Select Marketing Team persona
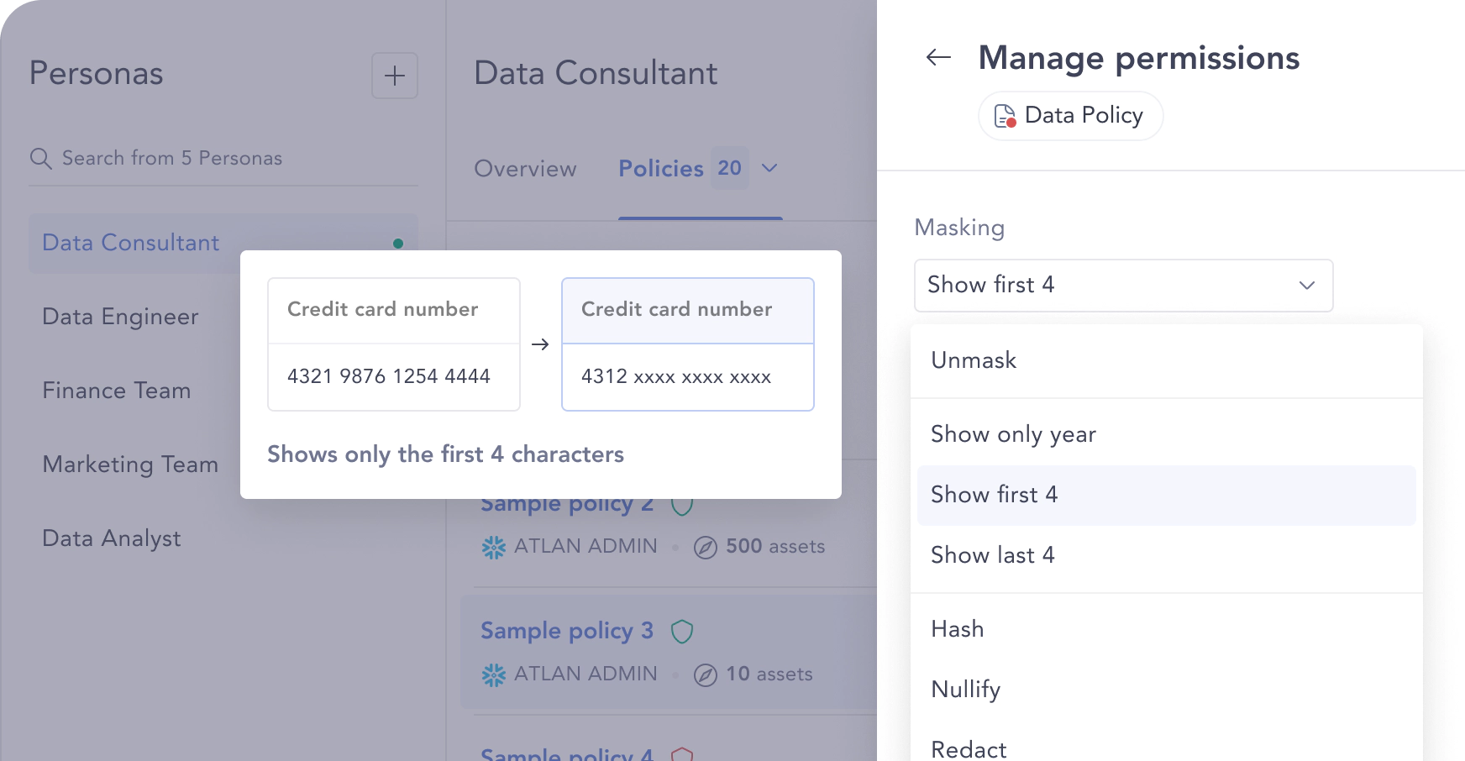Image resolution: width=1465 pixels, height=761 pixels. [x=130, y=464]
